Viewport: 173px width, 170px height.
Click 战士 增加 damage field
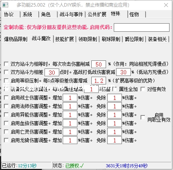(x=70, y=98)
